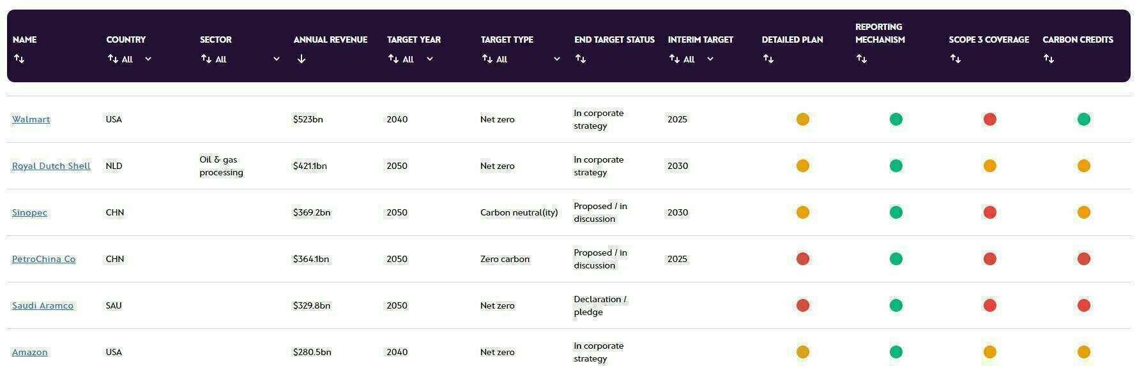Click Walmart's red Scope 3 Coverage dot
1137x366 pixels.
click(x=989, y=119)
